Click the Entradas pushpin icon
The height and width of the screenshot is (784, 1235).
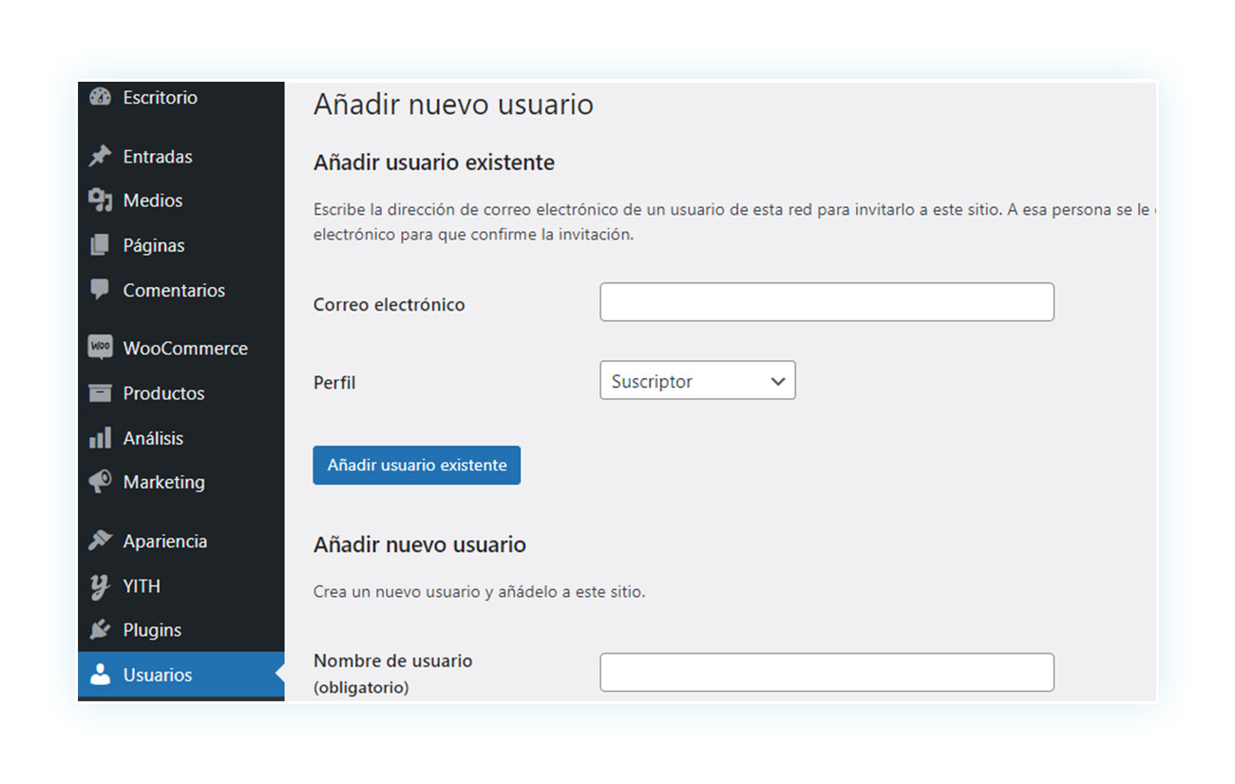(100, 157)
